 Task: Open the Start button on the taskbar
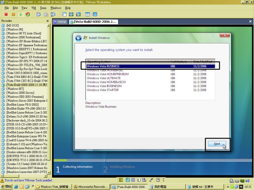6,187
